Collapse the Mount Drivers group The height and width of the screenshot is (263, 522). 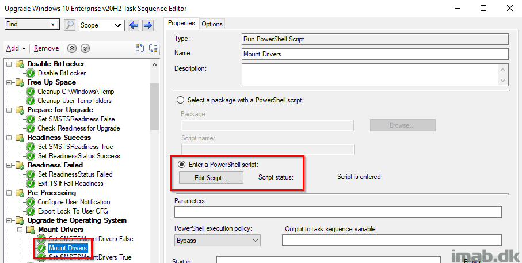(20, 230)
